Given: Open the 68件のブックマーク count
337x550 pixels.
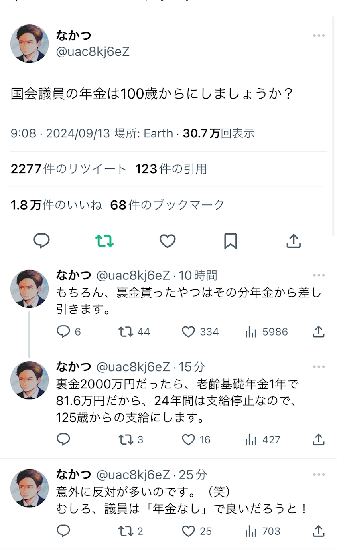Looking at the screenshot, I should (167, 205).
